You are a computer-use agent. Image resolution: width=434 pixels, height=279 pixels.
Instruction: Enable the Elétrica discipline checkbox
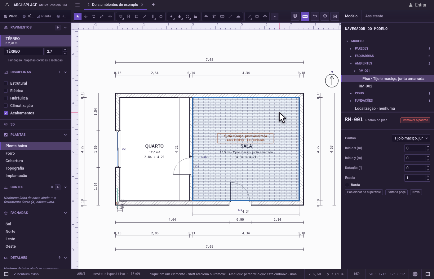point(6,91)
